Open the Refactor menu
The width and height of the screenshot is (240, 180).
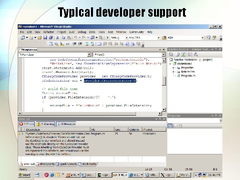click(x=49, y=32)
